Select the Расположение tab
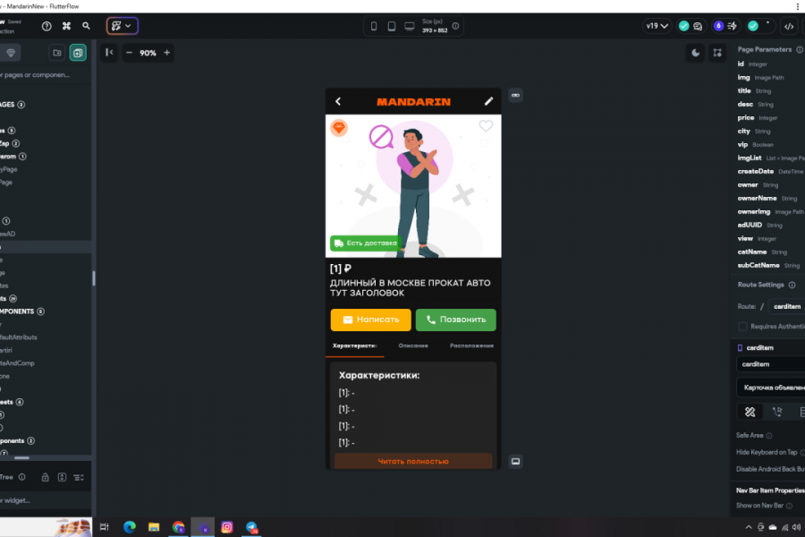This screenshot has height=537, width=805. coord(471,345)
